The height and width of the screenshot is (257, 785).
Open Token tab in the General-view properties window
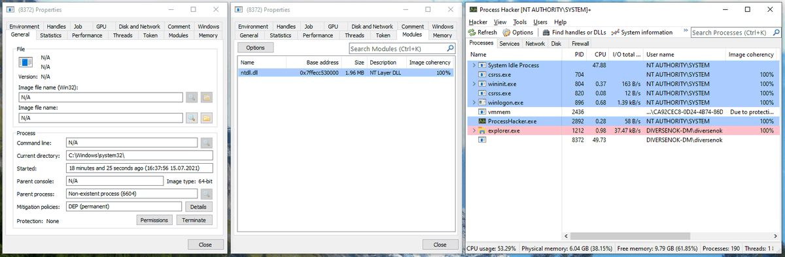(x=150, y=35)
